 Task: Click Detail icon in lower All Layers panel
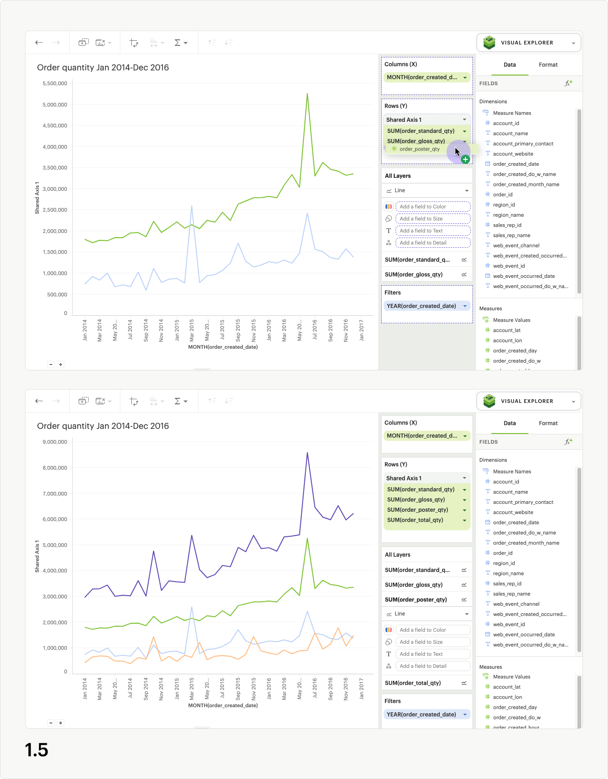(389, 666)
